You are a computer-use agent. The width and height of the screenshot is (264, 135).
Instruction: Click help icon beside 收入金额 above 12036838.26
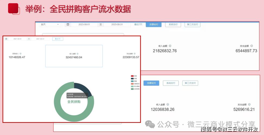coord(168,104)
